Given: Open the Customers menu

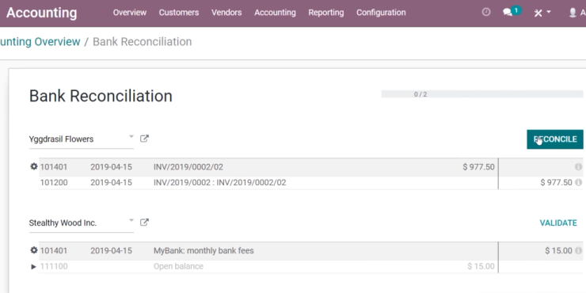Looking at the screenshot, I should 179,13.
